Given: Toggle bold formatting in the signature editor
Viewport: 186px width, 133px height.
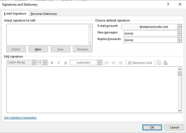Looking at the screenshot, I should pos(52,63).
